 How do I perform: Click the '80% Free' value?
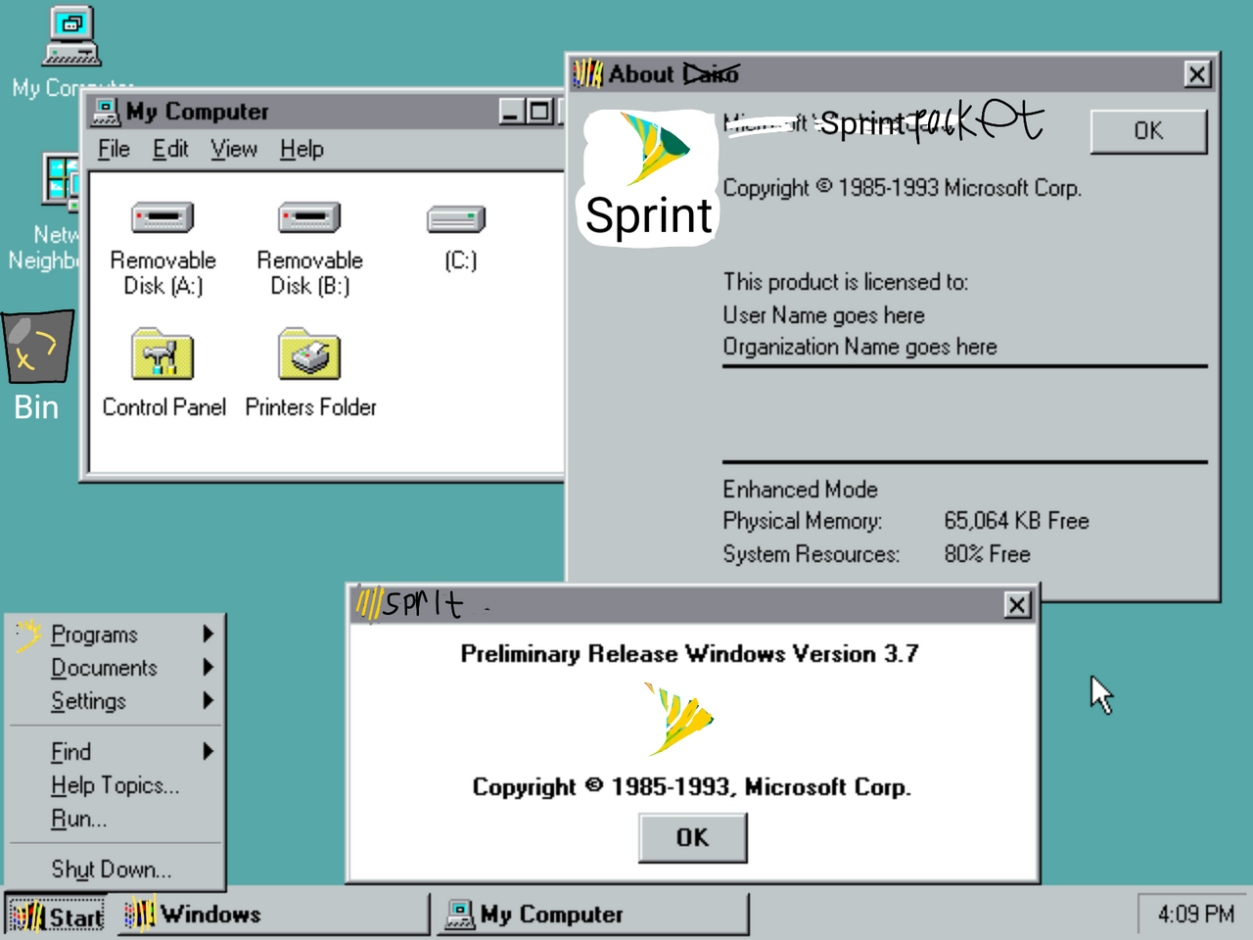(987, 554)
